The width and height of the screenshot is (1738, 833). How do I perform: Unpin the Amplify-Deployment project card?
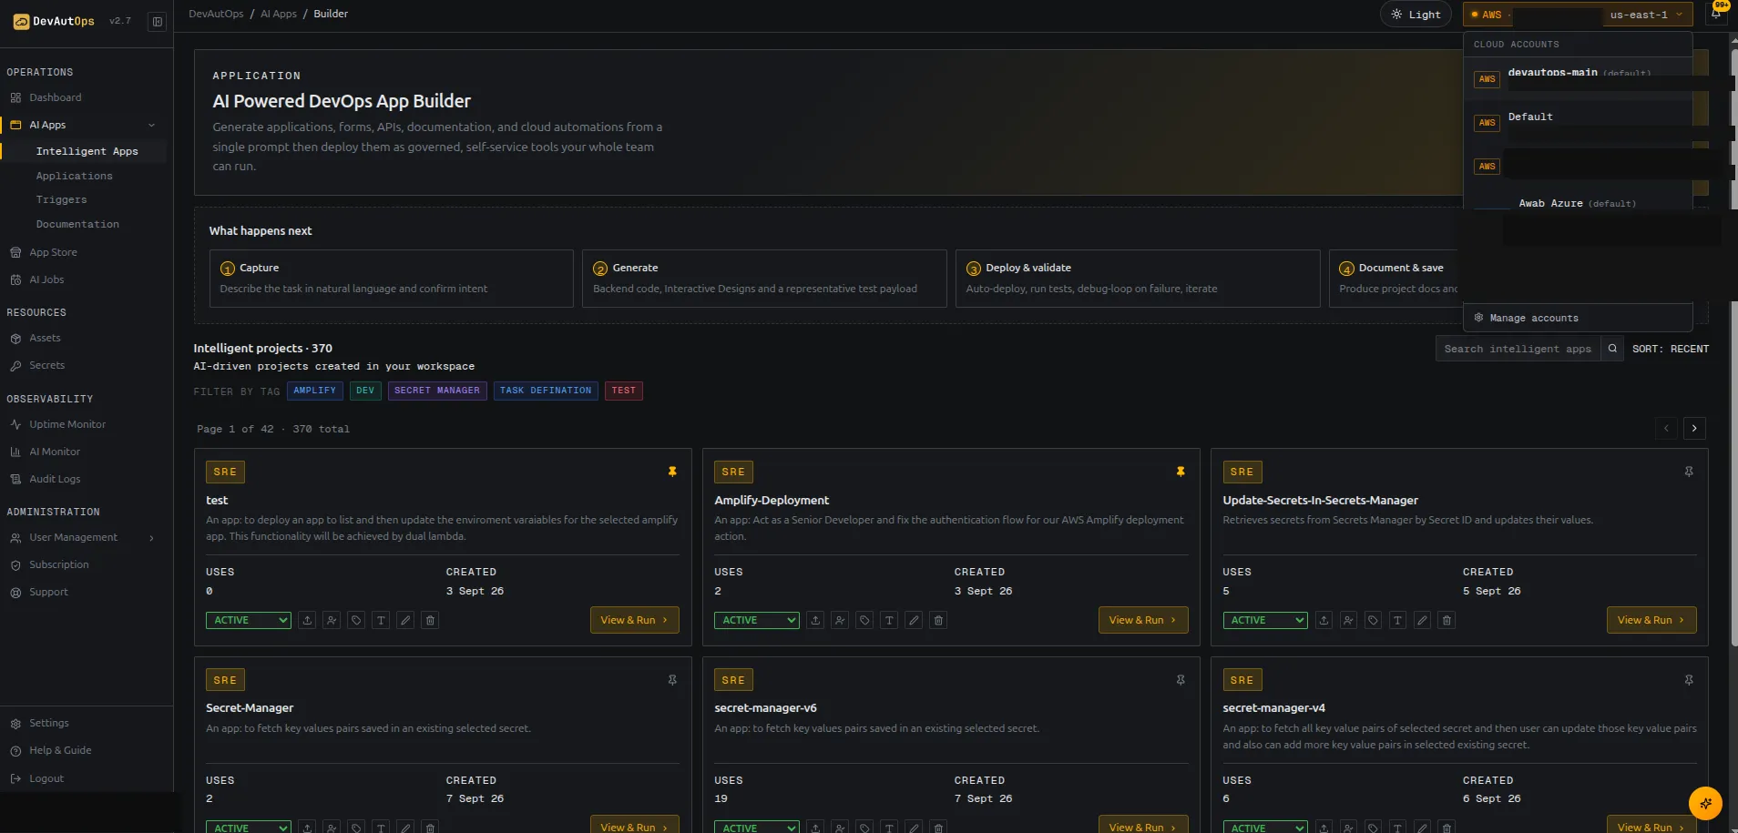tap(1181, 472)
